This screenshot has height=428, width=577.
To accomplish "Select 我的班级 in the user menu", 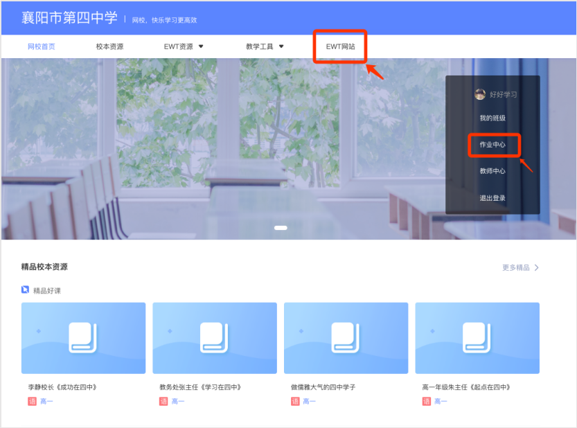I will 492,118.
